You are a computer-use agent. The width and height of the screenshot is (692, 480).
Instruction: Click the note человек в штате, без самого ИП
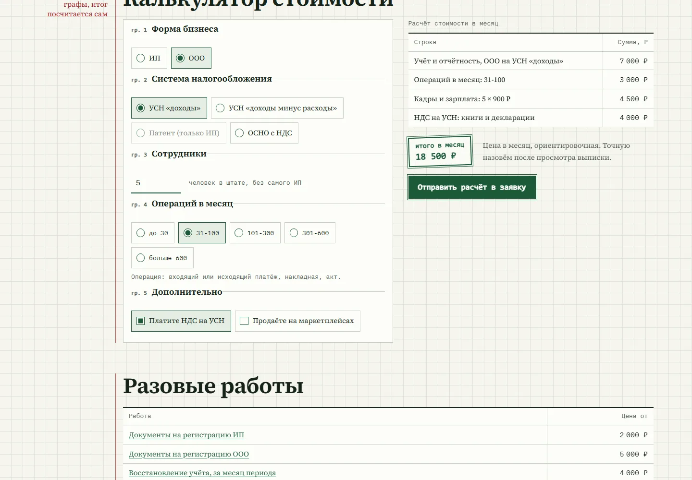click(245, 183)
